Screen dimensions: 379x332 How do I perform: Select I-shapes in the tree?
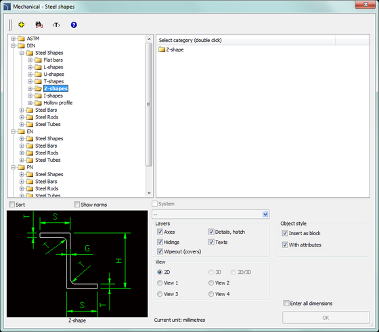click(53, 96)
